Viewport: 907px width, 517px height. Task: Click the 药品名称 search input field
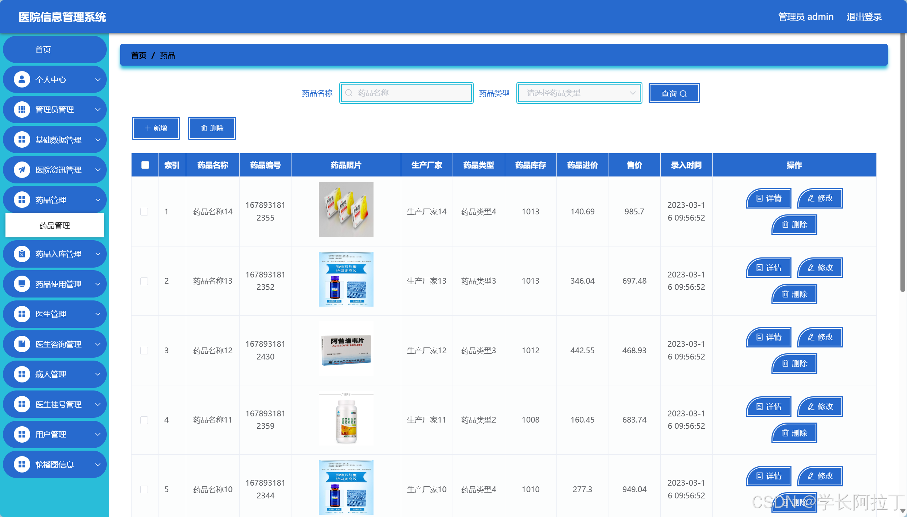406,93
